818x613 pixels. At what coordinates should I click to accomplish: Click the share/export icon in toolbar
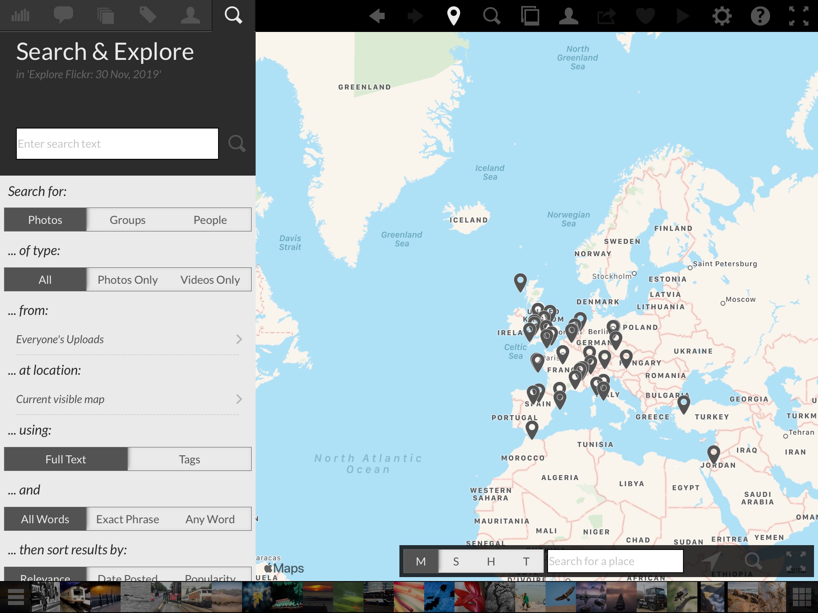click(x=606, y=16)
